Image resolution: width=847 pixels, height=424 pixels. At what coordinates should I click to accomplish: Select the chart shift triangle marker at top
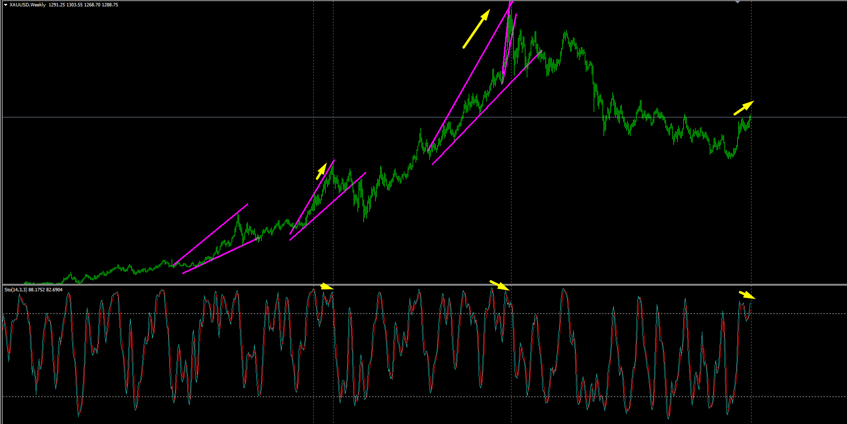click(737, 2)
